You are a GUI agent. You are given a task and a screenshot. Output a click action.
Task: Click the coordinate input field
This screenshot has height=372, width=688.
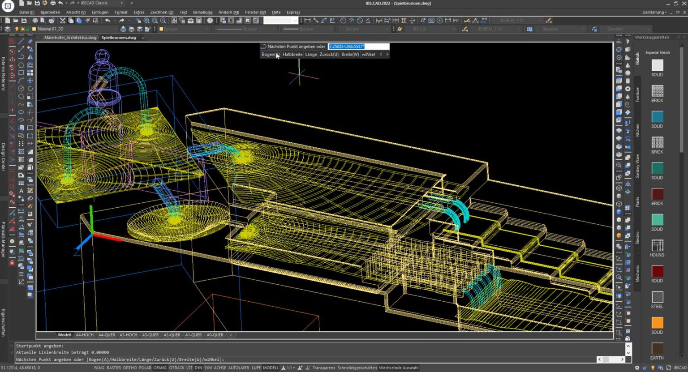tap(358, 47)
